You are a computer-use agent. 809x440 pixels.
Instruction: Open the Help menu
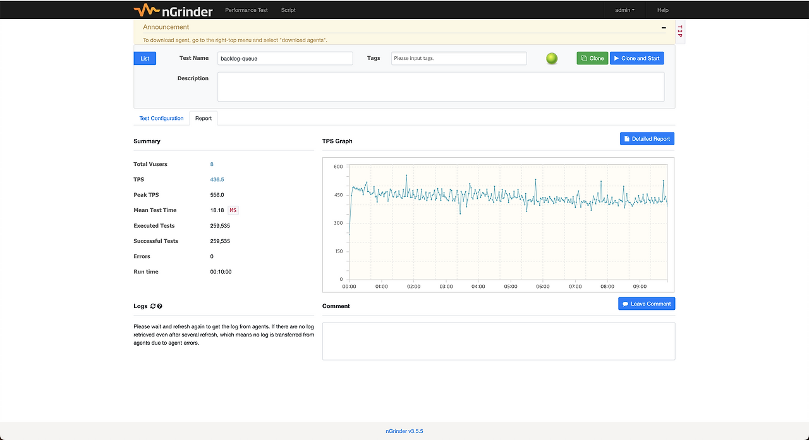[663, 10]
